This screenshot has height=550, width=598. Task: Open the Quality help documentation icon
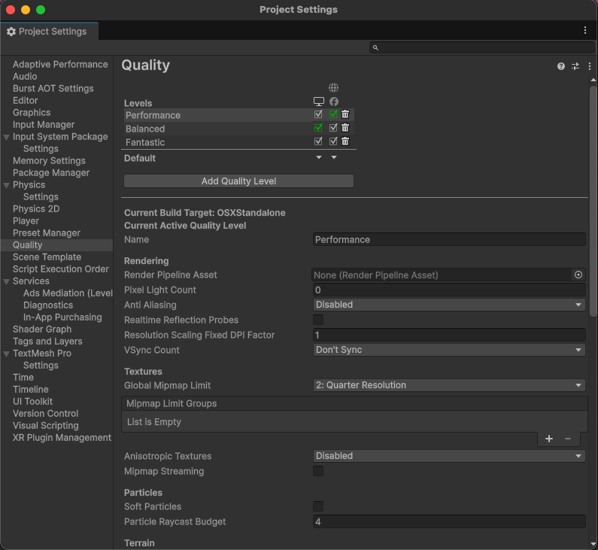(x=561, y=66)
